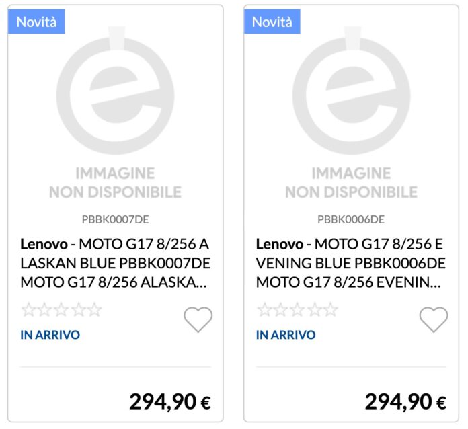Click the 294,90 € price on Alaskan Blue card
This screenshot has height=429, width=468.
pyautogui.click(x=170, y=402)
